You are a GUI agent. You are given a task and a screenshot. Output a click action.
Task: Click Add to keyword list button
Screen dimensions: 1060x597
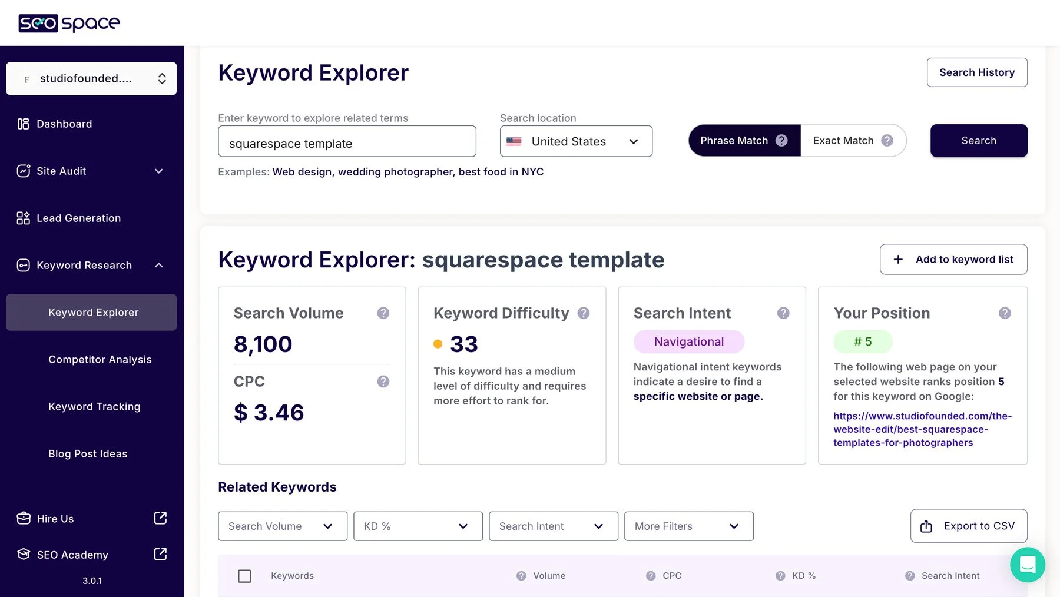click(953, 259)
